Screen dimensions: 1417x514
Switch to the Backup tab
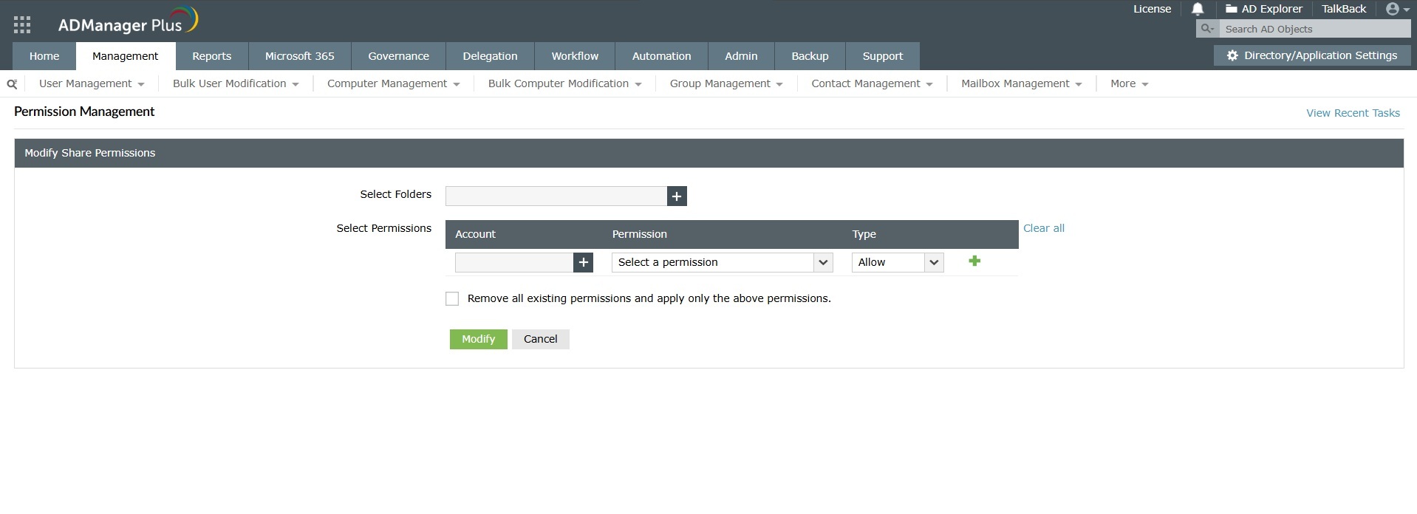tap(810, 56)
